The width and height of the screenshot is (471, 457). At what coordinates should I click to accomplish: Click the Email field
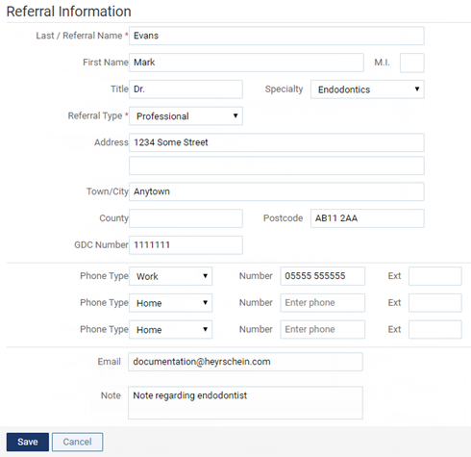click(x=245, y=362)
